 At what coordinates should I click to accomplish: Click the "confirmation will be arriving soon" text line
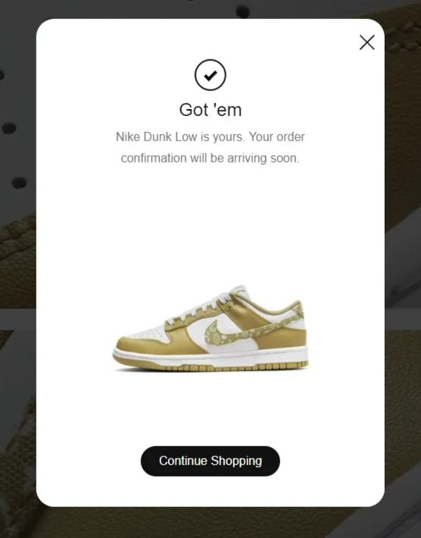[x=210, y=158]
